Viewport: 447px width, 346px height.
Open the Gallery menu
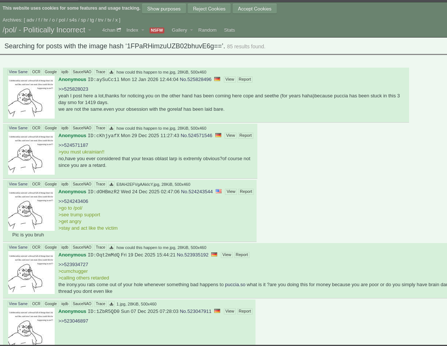[x=179, y=30]
